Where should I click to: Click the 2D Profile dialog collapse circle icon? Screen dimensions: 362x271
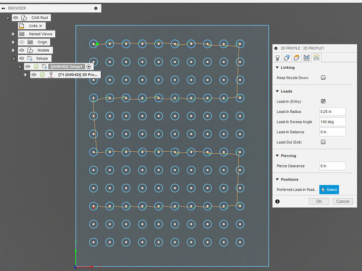276,48
